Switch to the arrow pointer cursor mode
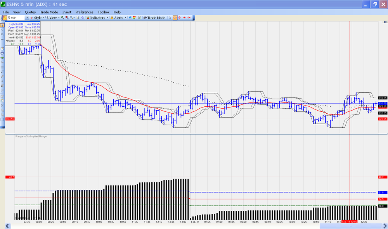 170,17
